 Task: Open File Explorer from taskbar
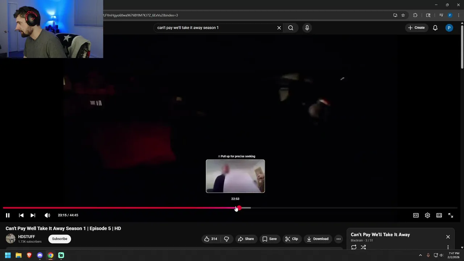tap(18, 255)
